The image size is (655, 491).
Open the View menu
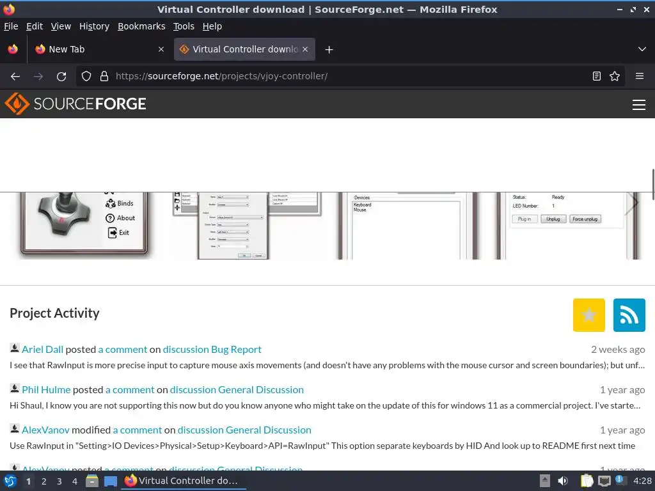click(61, 26)
